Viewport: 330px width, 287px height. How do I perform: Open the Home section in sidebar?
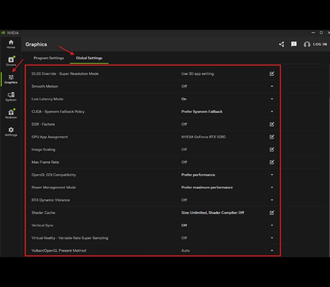(x=11, y=44)
